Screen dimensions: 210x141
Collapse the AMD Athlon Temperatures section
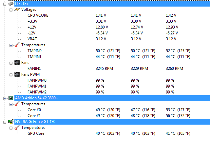click(x=11, y=104)
